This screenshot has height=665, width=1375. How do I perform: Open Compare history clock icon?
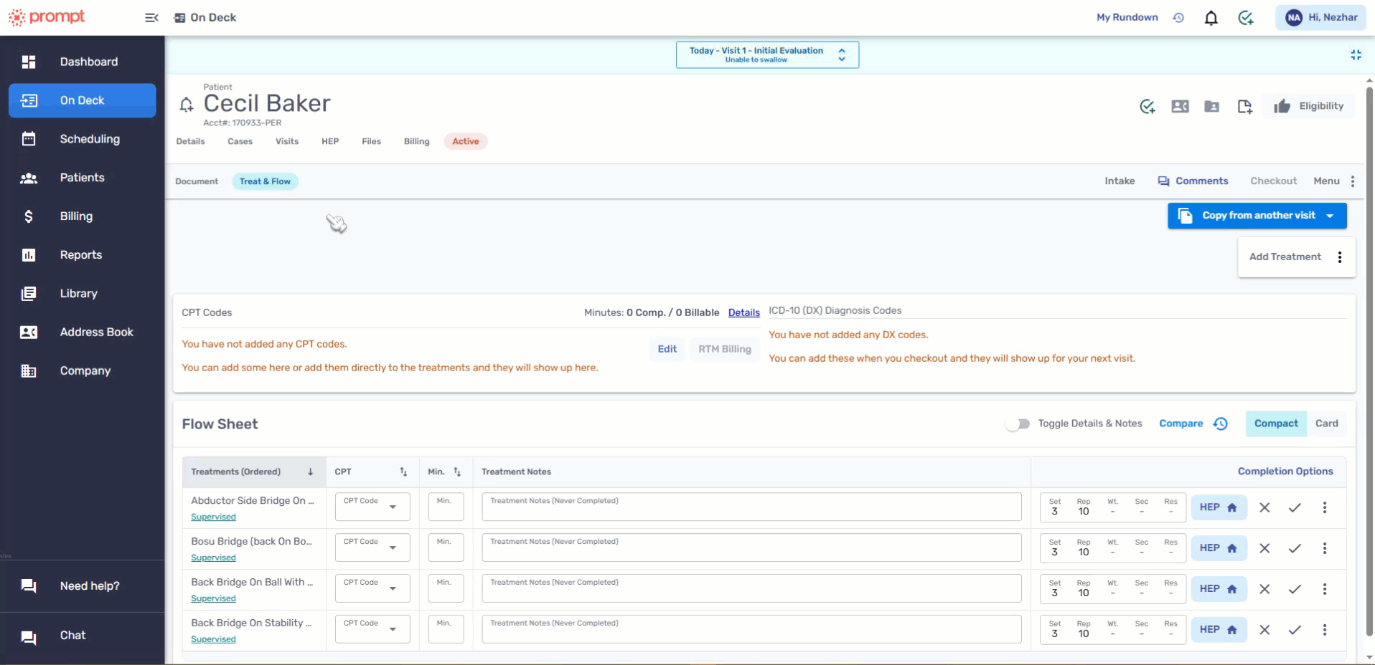(x=1221, y=424)
